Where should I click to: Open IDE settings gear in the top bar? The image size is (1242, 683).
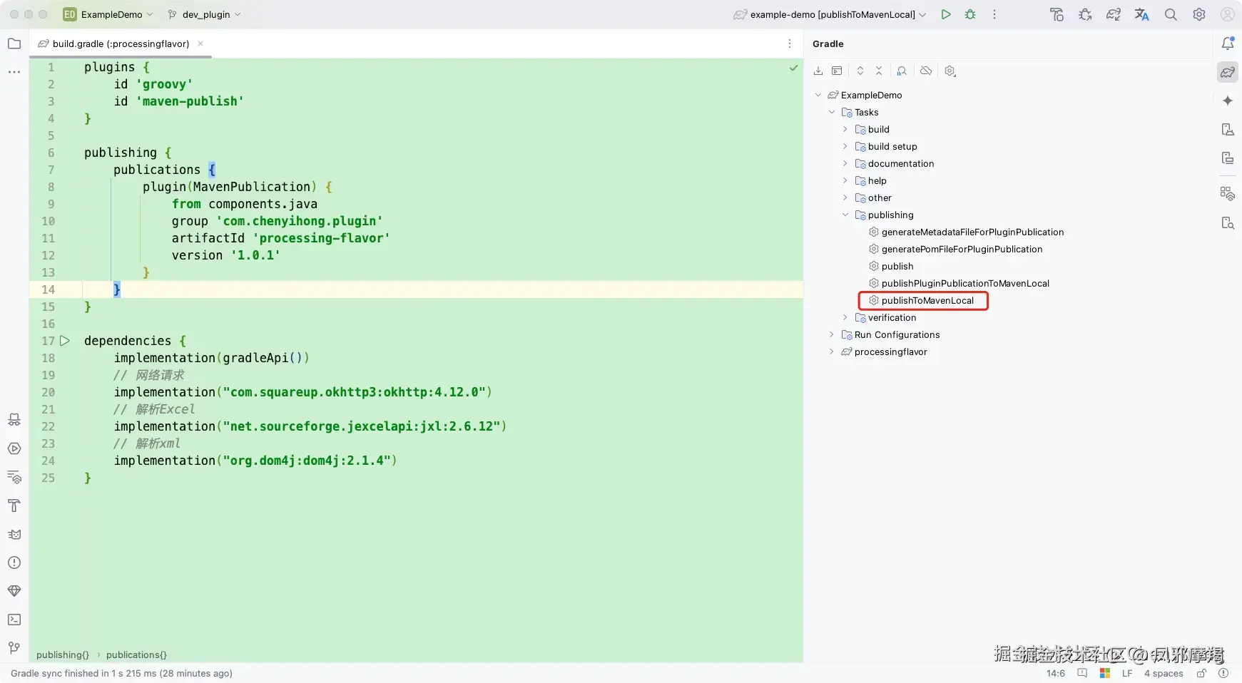click(x=1199, y=14)
